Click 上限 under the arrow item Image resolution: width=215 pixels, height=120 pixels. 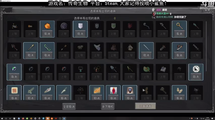coord(64,55)
